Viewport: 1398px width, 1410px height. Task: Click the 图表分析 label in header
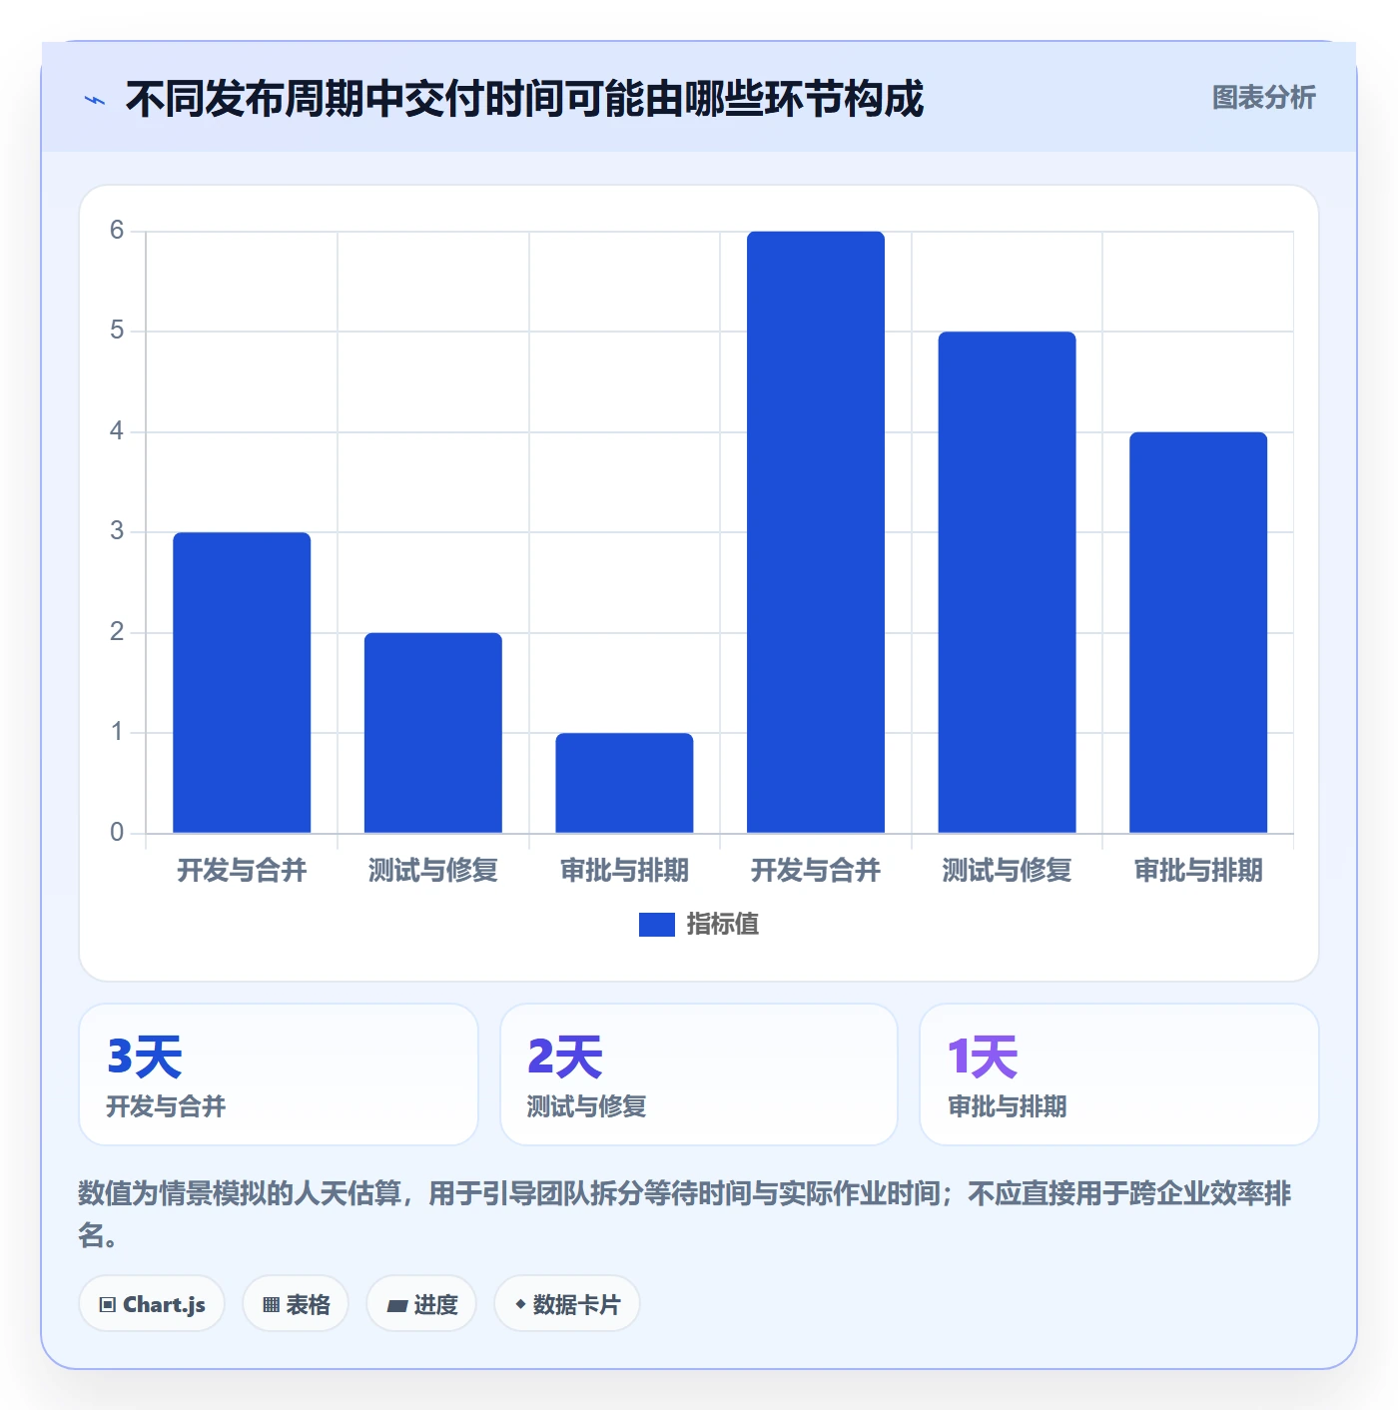click(x=1263, y=98)
